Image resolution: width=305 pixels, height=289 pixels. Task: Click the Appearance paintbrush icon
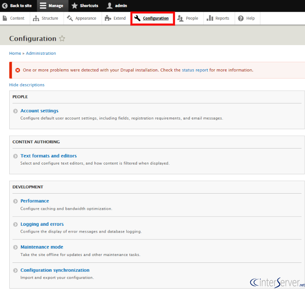70,19
